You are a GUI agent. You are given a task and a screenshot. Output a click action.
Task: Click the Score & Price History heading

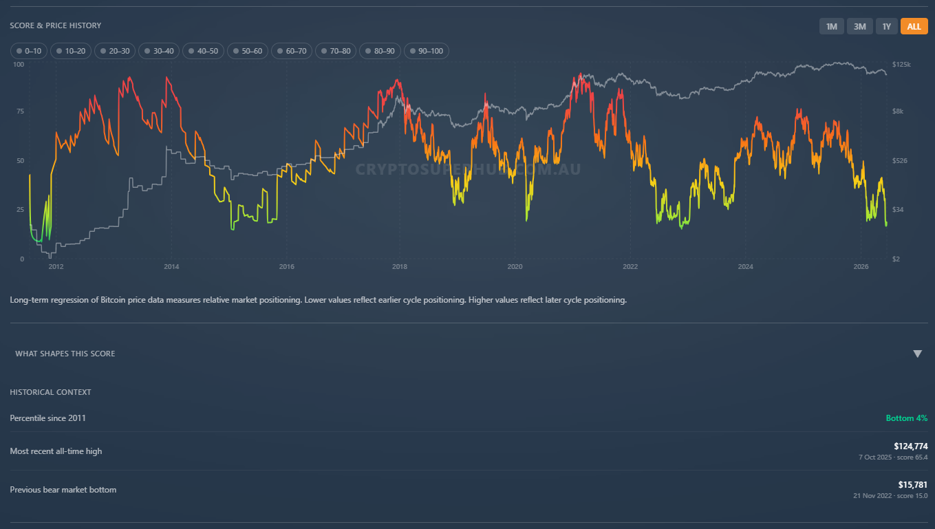56,25
